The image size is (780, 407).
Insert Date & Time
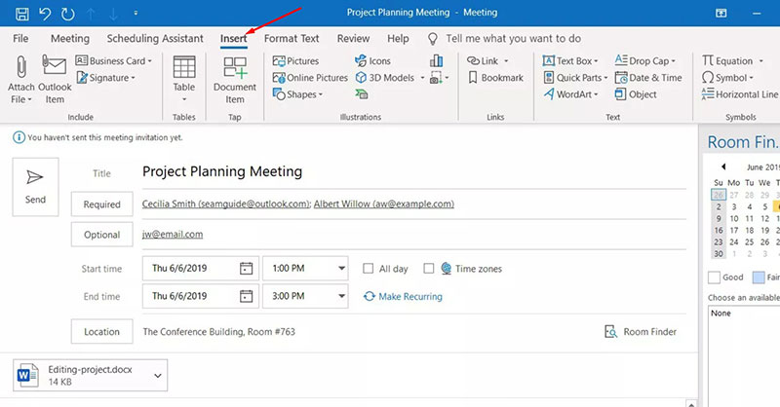point(648,78)
